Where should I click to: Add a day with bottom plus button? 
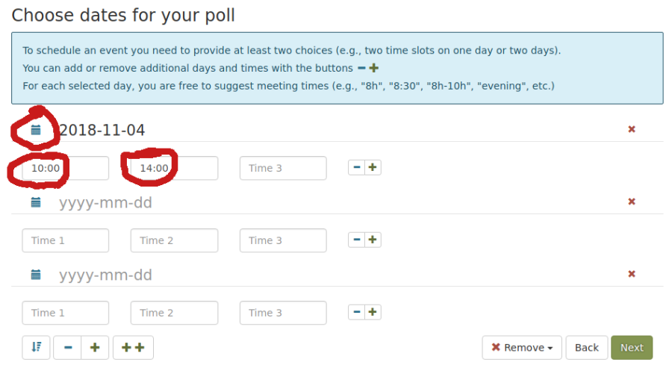95,348
